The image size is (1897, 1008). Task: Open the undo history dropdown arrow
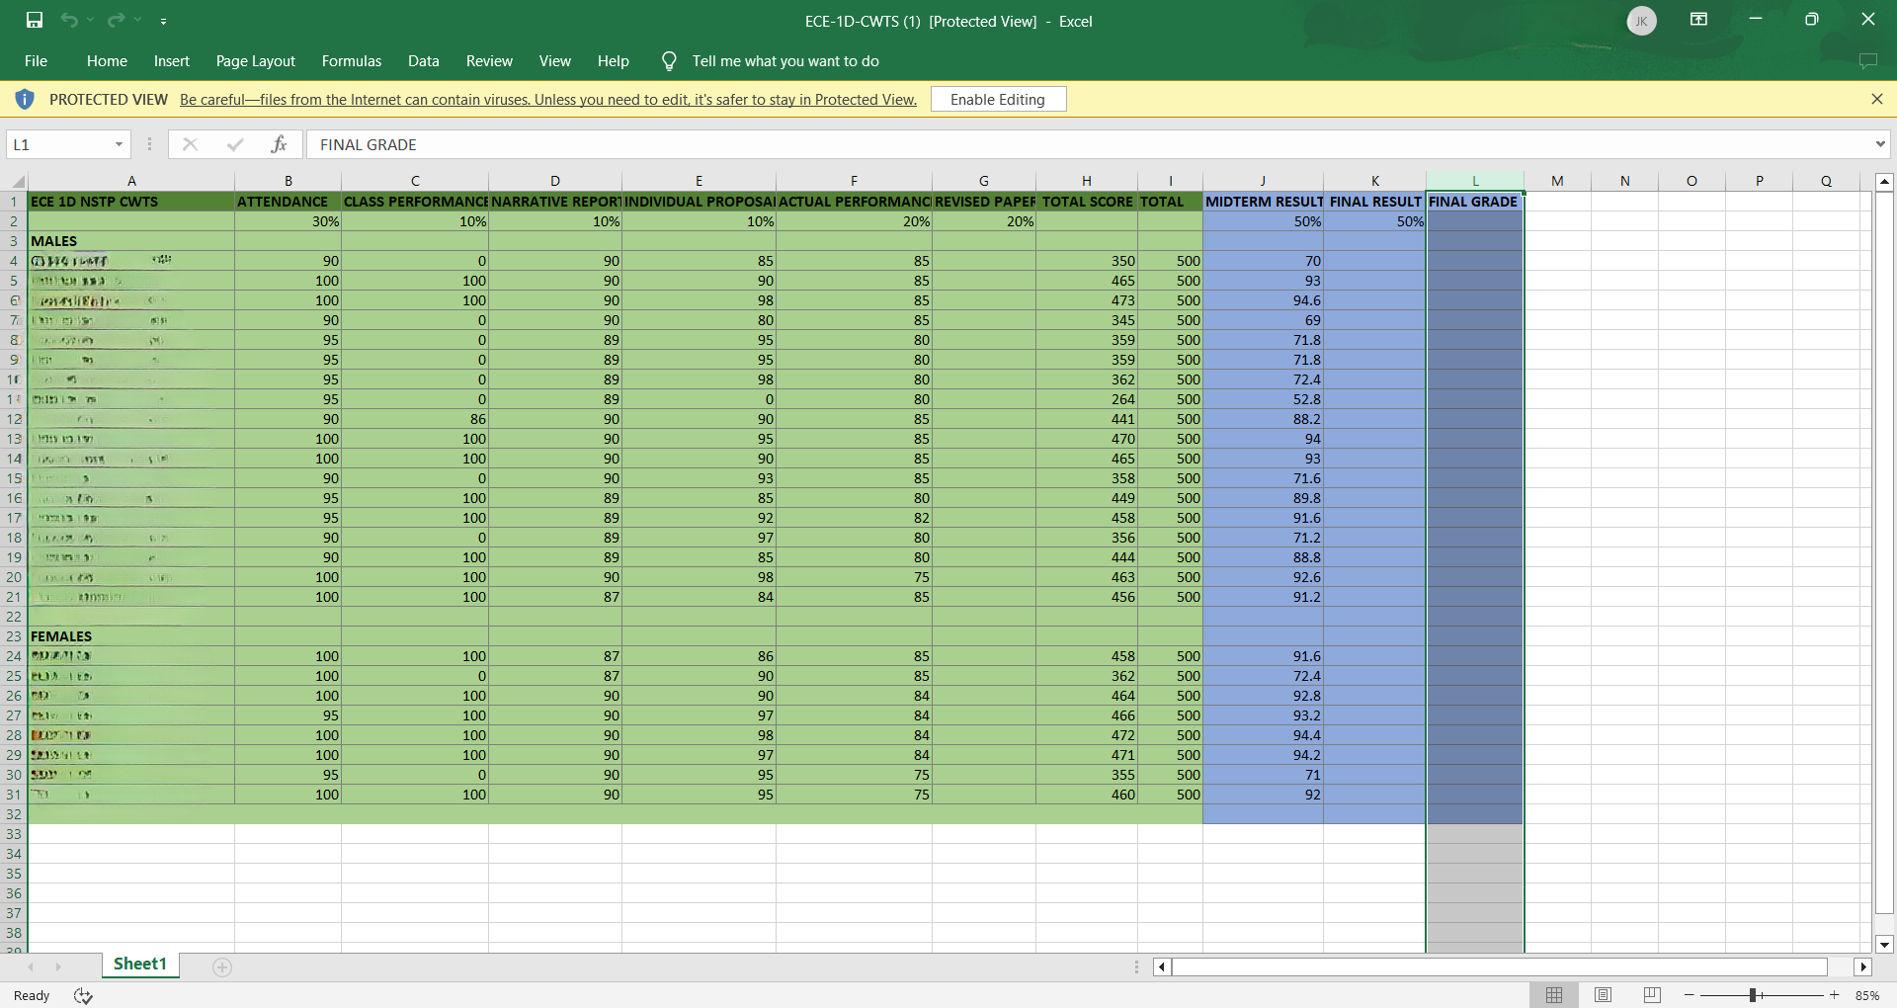pos(90,20)
